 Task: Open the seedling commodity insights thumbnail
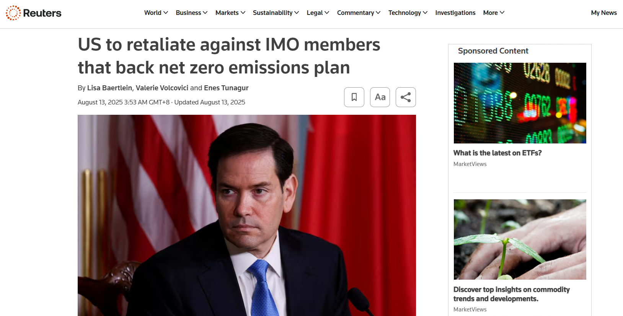pyautogui.click(x=520, y=239)
